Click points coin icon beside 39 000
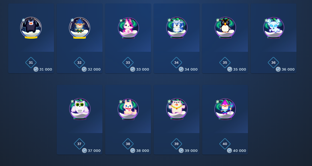 click(x=181, y=150)
